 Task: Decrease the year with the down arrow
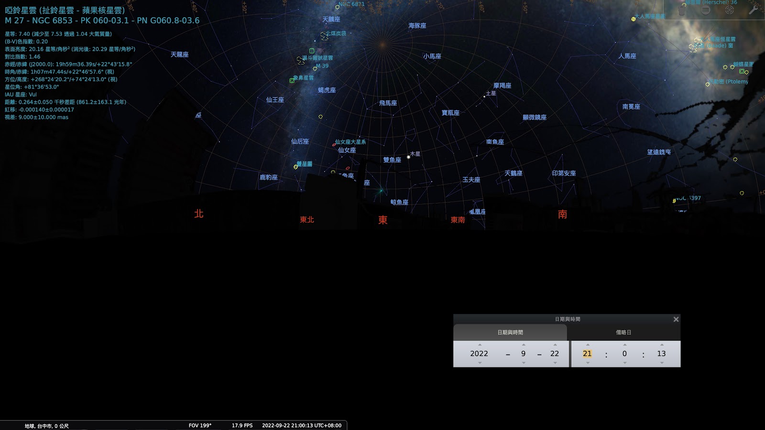[480, 363]
